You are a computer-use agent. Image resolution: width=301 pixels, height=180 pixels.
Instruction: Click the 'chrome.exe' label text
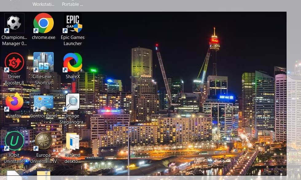tap(44, 37)
